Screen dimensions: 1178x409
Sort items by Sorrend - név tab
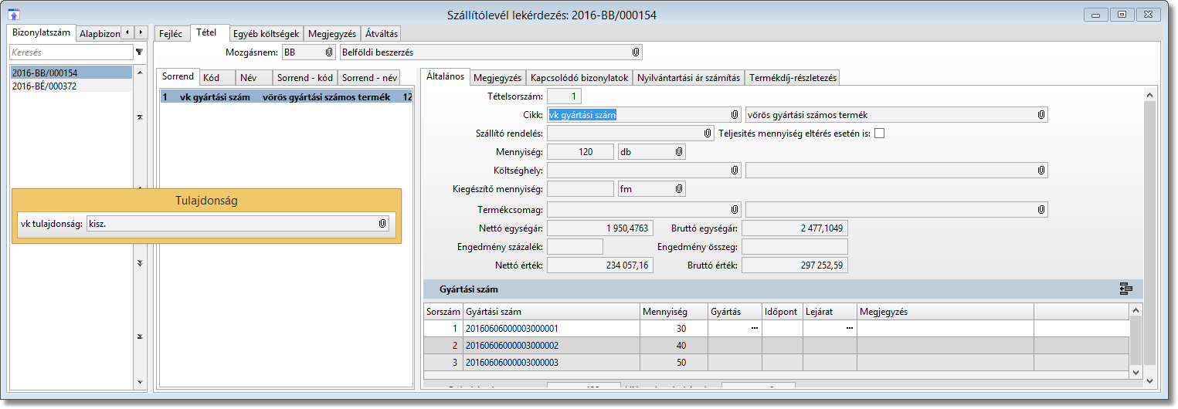click(x=369, y=78)
